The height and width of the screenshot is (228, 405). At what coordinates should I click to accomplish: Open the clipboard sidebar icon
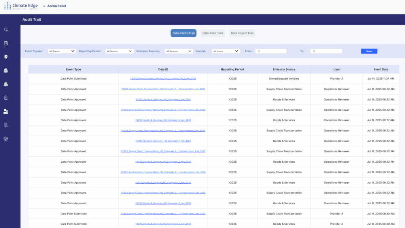click(x=6, y=97)
